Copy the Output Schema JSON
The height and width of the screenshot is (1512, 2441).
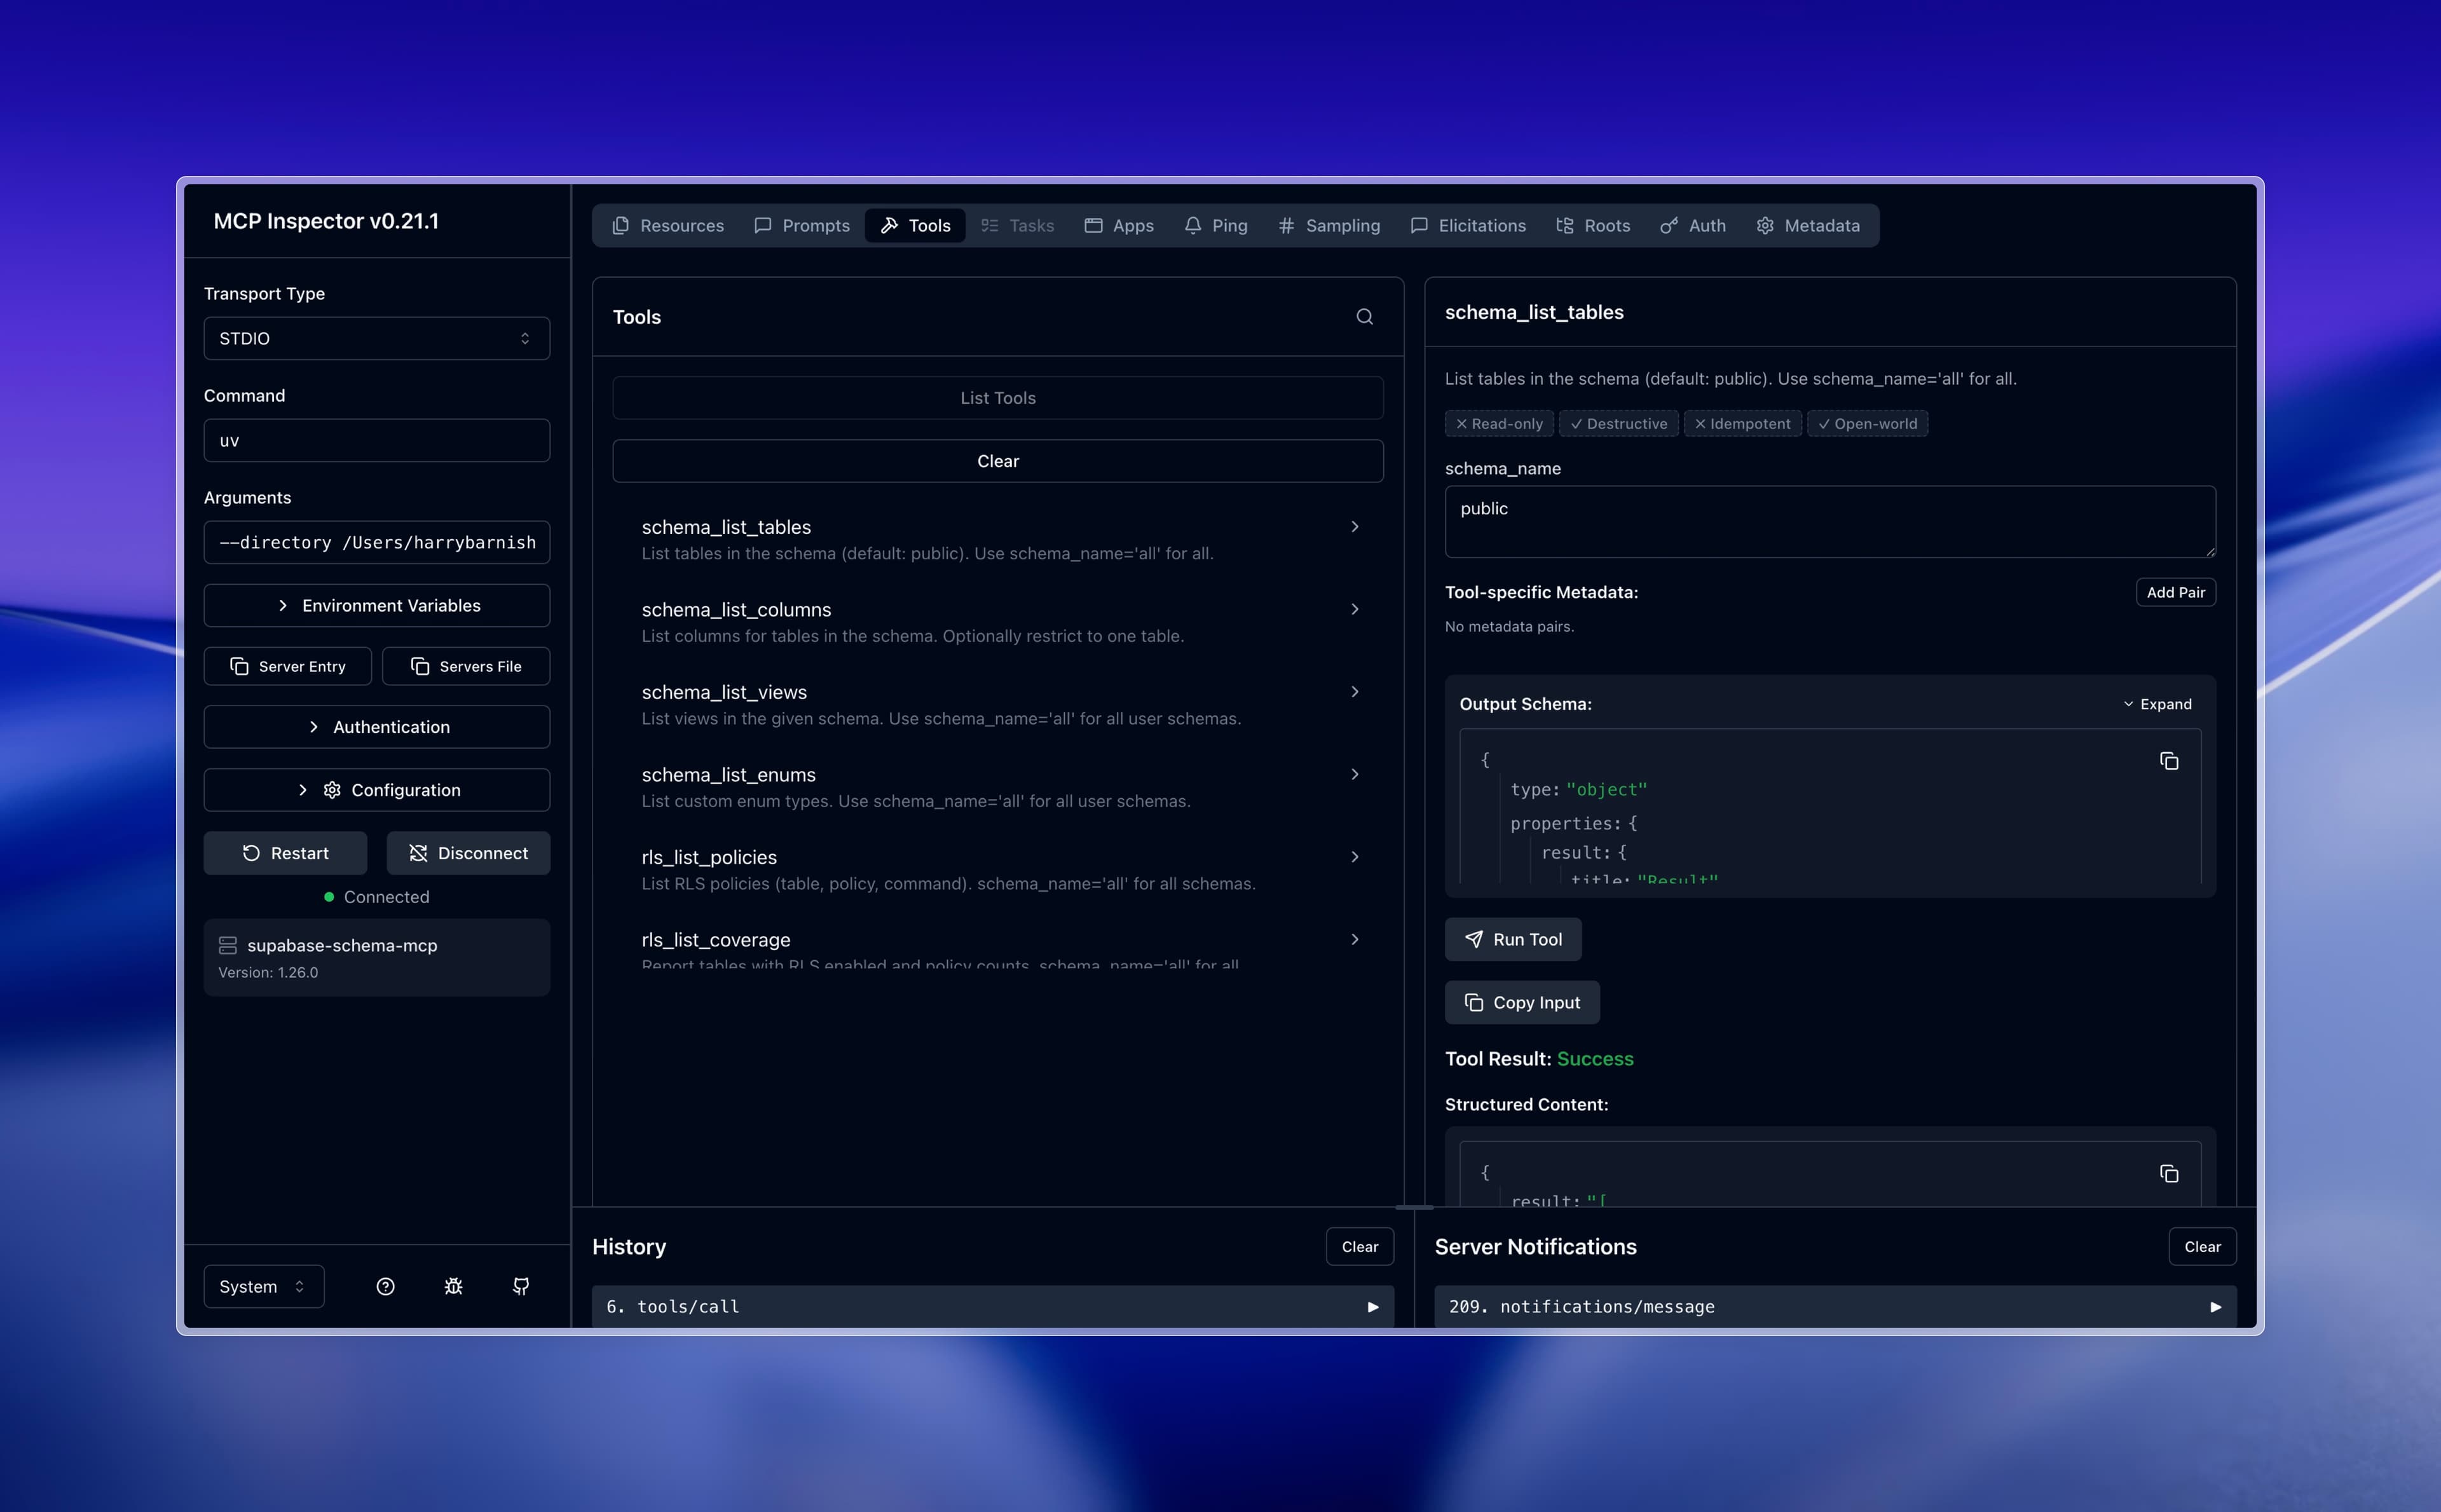2168,761
